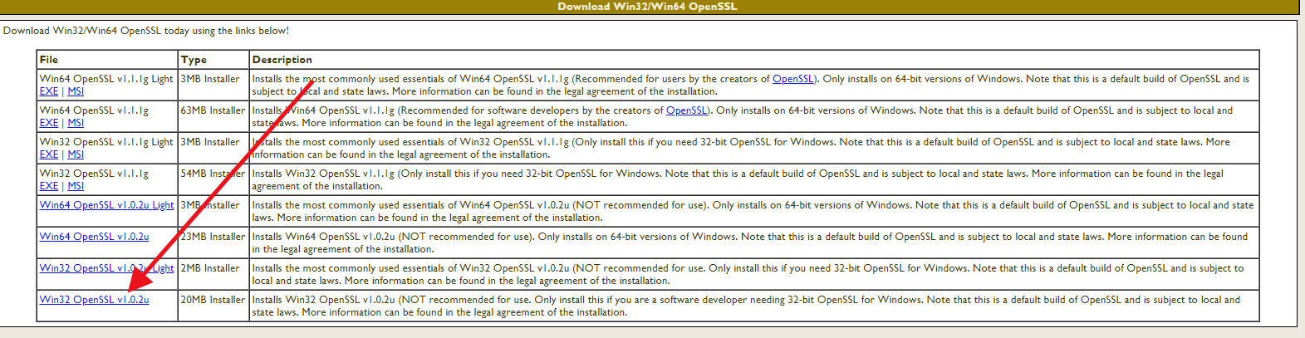Click MSI link for Win64 OpenSSL v1.1.1g Light
The width and height of the screenshot is (1305, 338).
pos(76,91)
